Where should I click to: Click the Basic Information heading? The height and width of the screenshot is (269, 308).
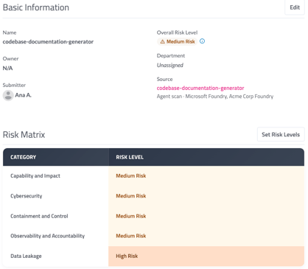coord(36,7)
